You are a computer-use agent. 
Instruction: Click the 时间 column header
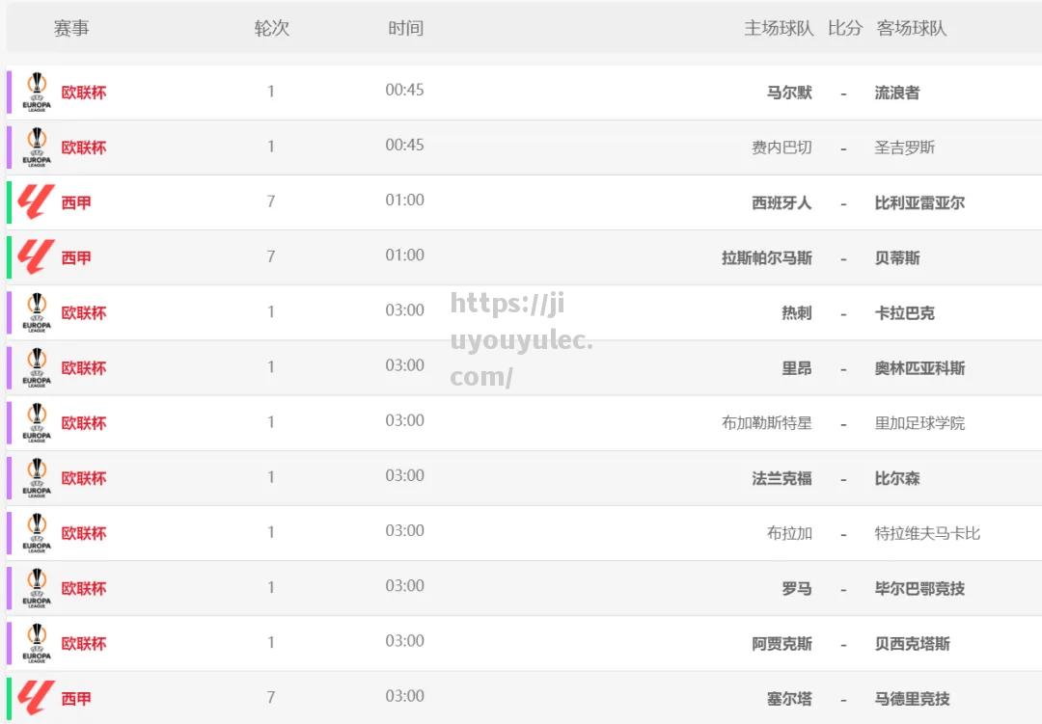coord(405,28)
